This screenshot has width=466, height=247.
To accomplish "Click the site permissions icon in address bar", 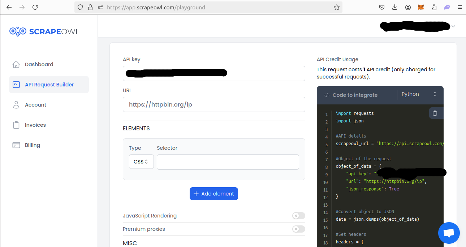I will point(100,7).
